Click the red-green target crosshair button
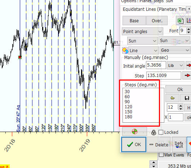191x168 pixels. [x=135, y=132]
